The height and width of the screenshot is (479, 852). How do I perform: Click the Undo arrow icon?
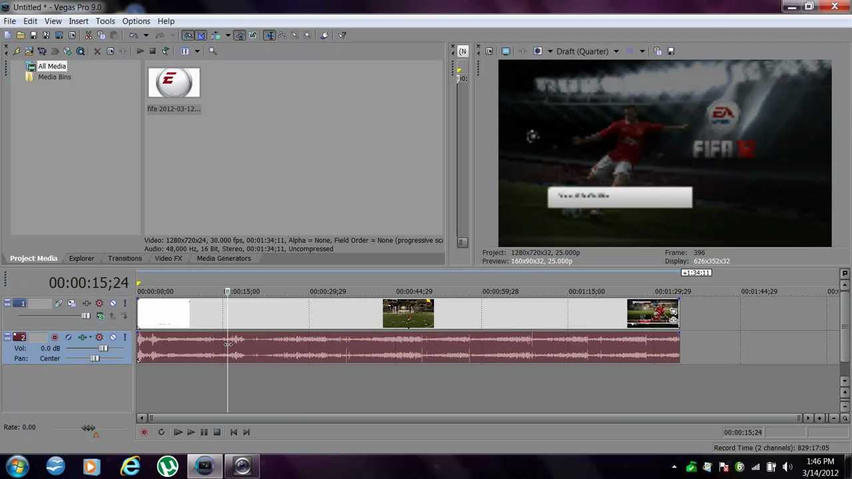click(134, 35)
